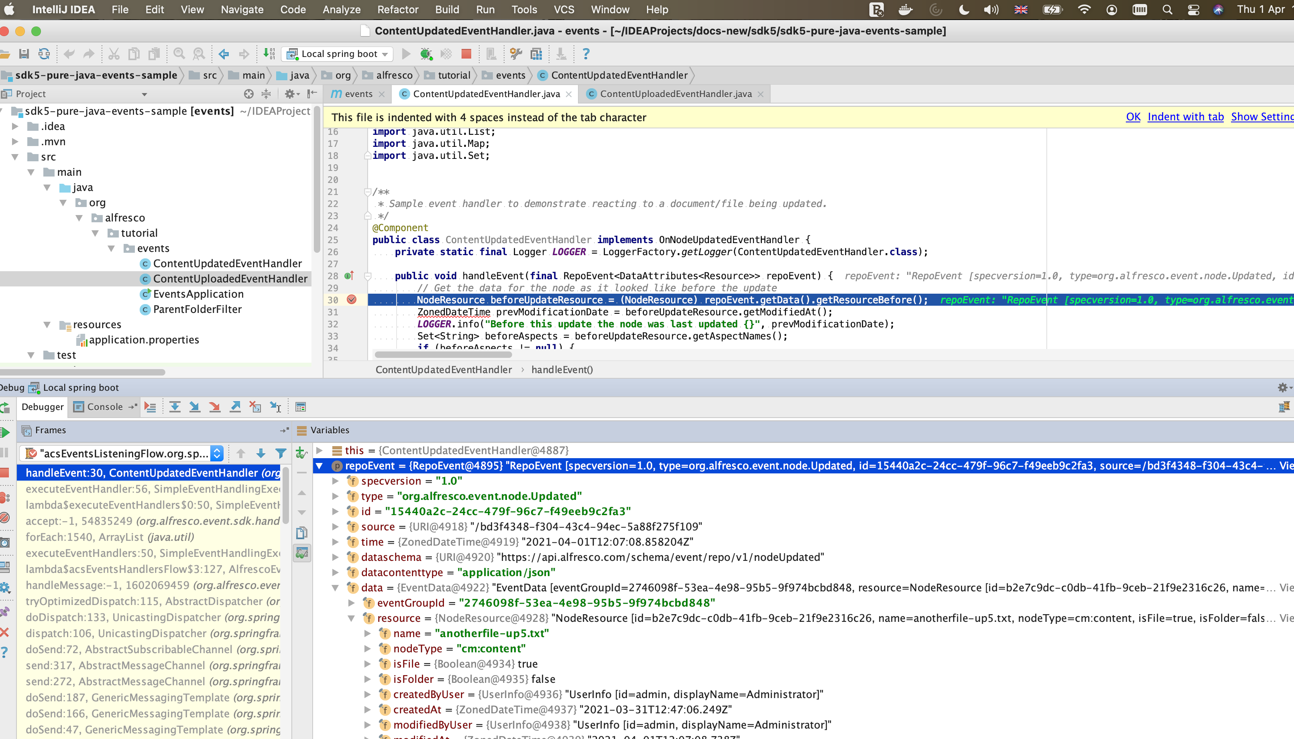Switch to the ContentUploadedEventHandler.java tab
The width and height of the screenshot is (1294, 739).
[x=675, y=93]
